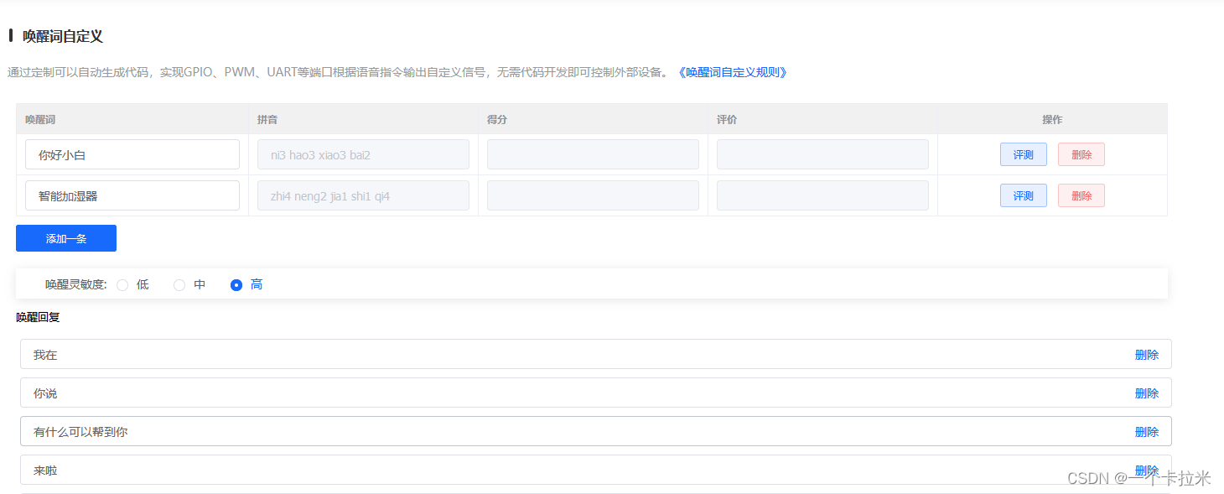Delete the 我在 wake reply
Viewport: 1224px width, 494px height.
pos(1146,355)
